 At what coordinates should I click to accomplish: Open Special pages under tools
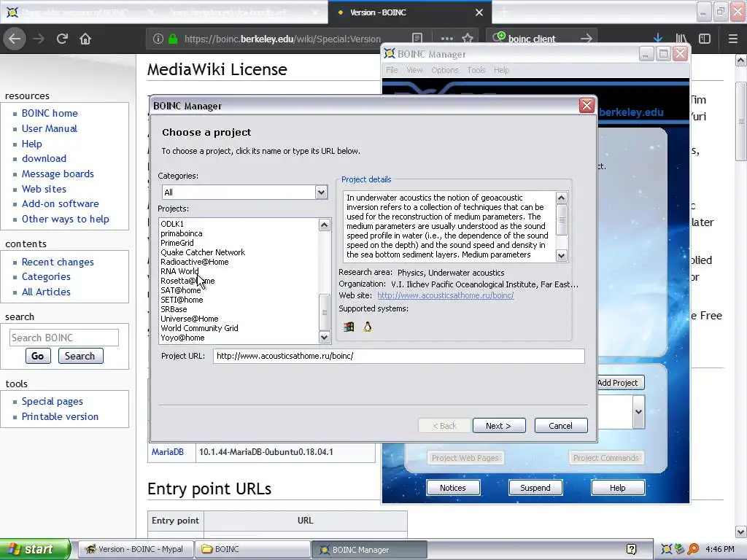pos(53,402)
